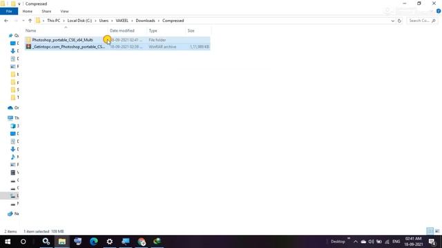
Task: Click 'Users' in the address breadcrumb
Action: pyautogui.click(x=104, y=21)
